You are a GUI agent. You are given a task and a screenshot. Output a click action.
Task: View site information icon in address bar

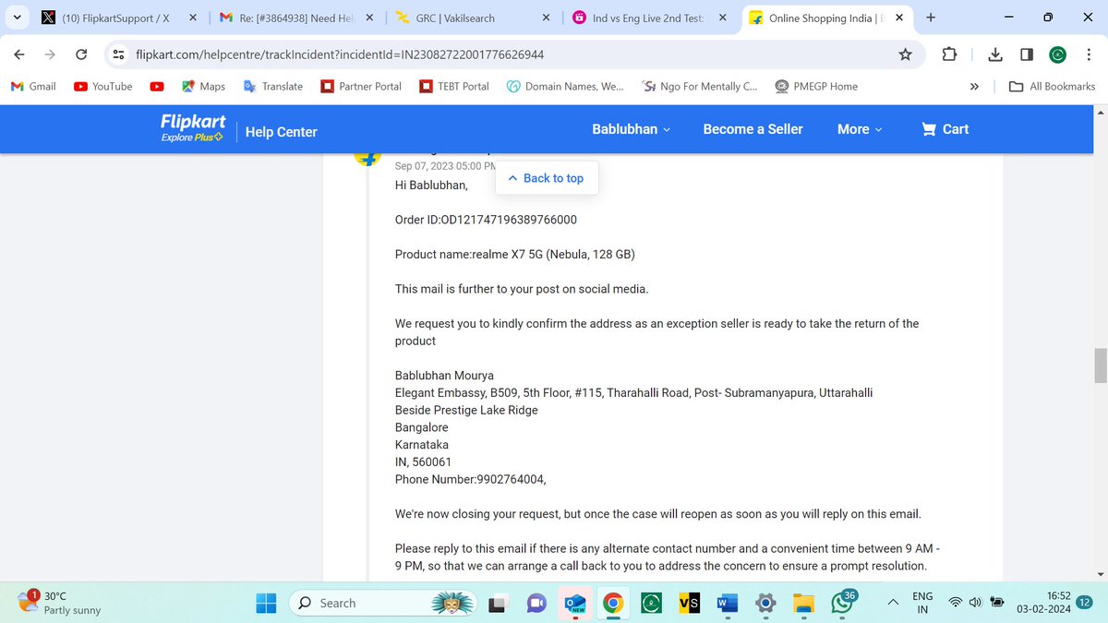click(x=119, y=54)
